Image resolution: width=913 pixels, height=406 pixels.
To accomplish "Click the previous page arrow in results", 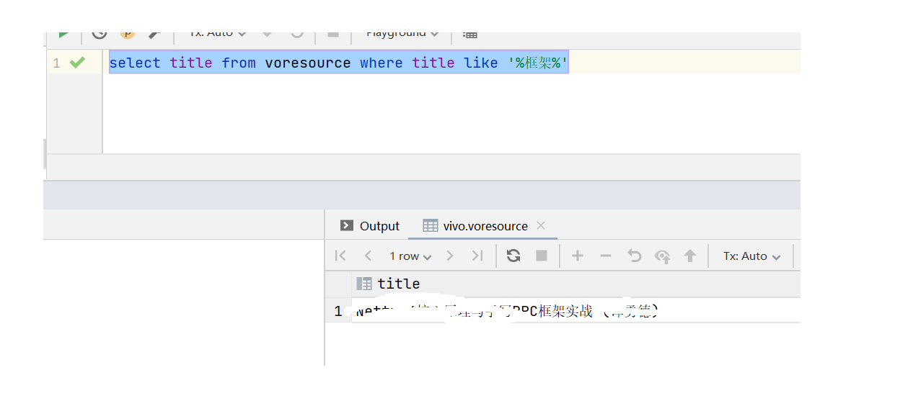I will (368, 256).
